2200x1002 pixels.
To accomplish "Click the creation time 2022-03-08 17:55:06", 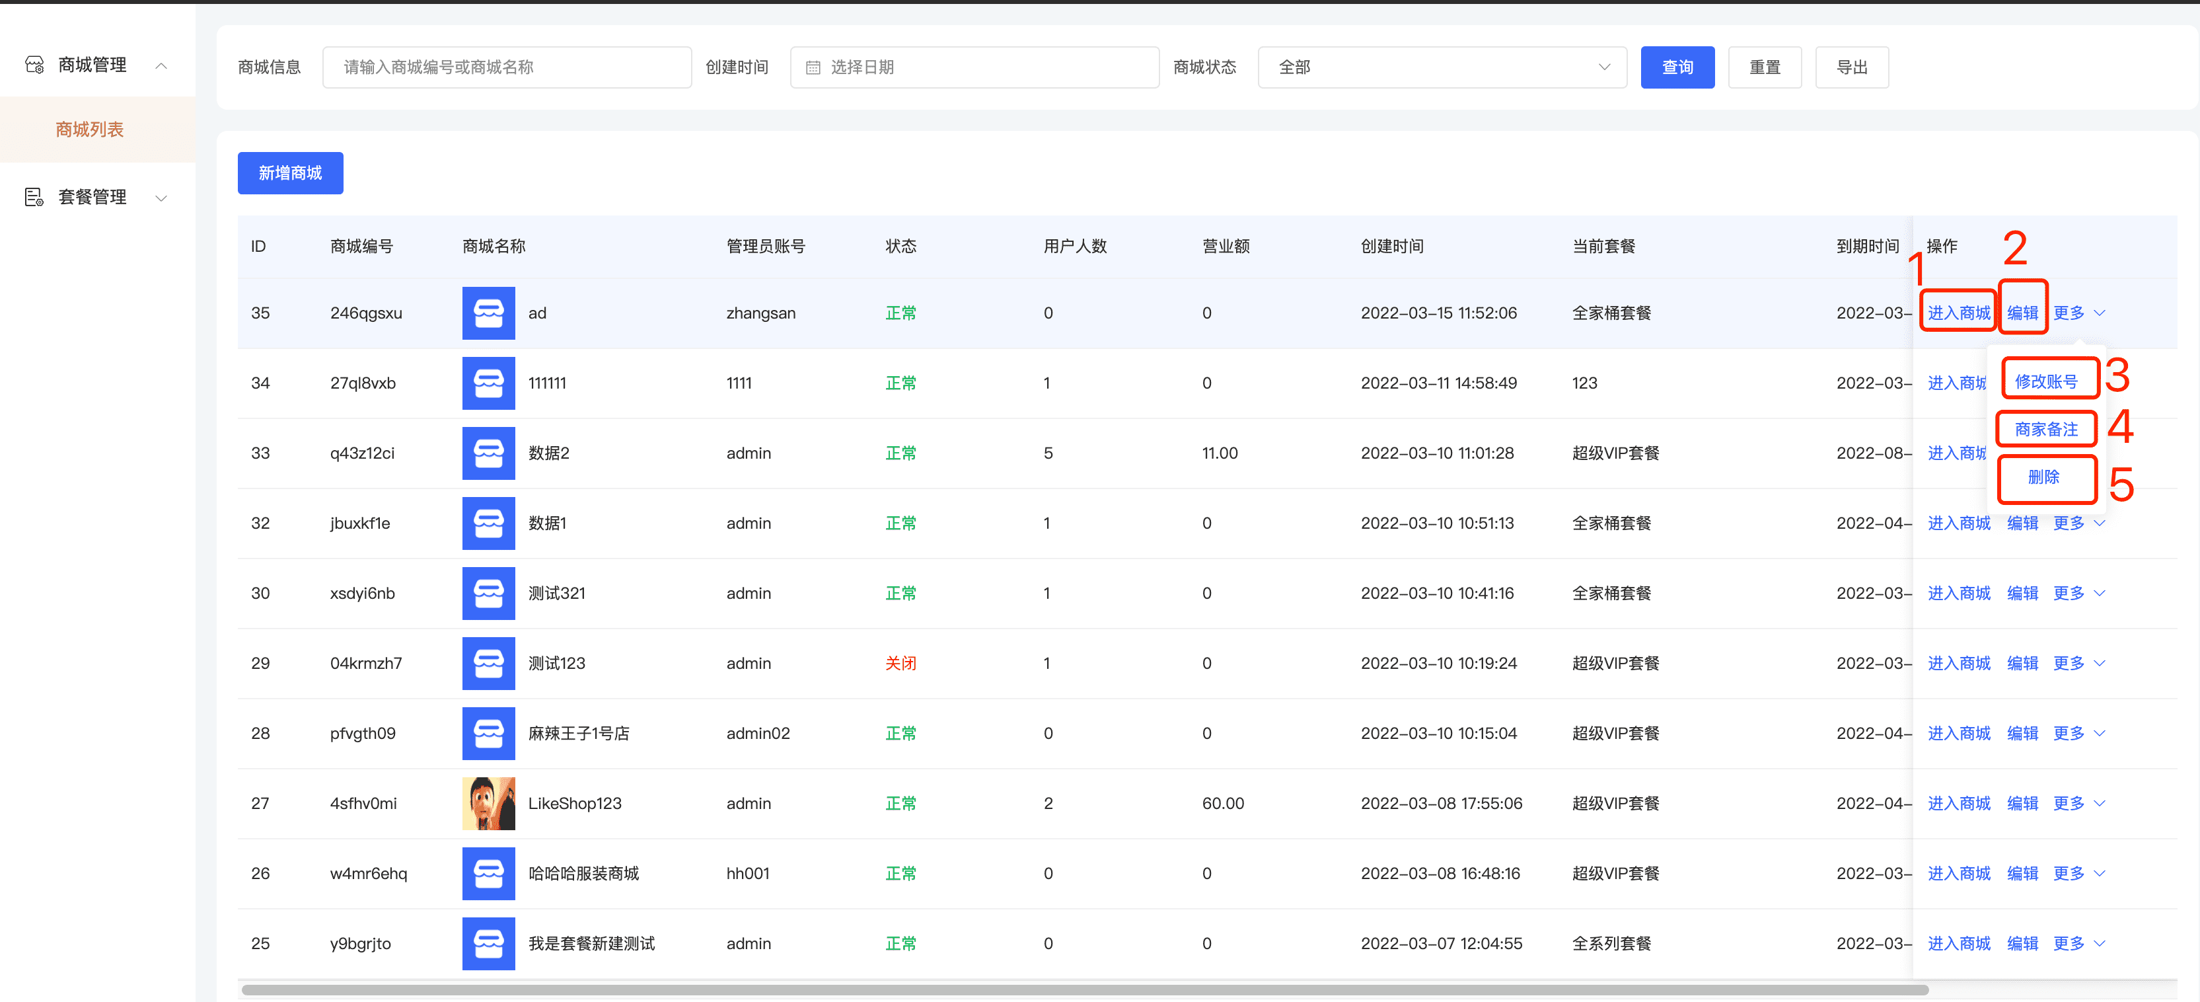I will (1441, 803).
